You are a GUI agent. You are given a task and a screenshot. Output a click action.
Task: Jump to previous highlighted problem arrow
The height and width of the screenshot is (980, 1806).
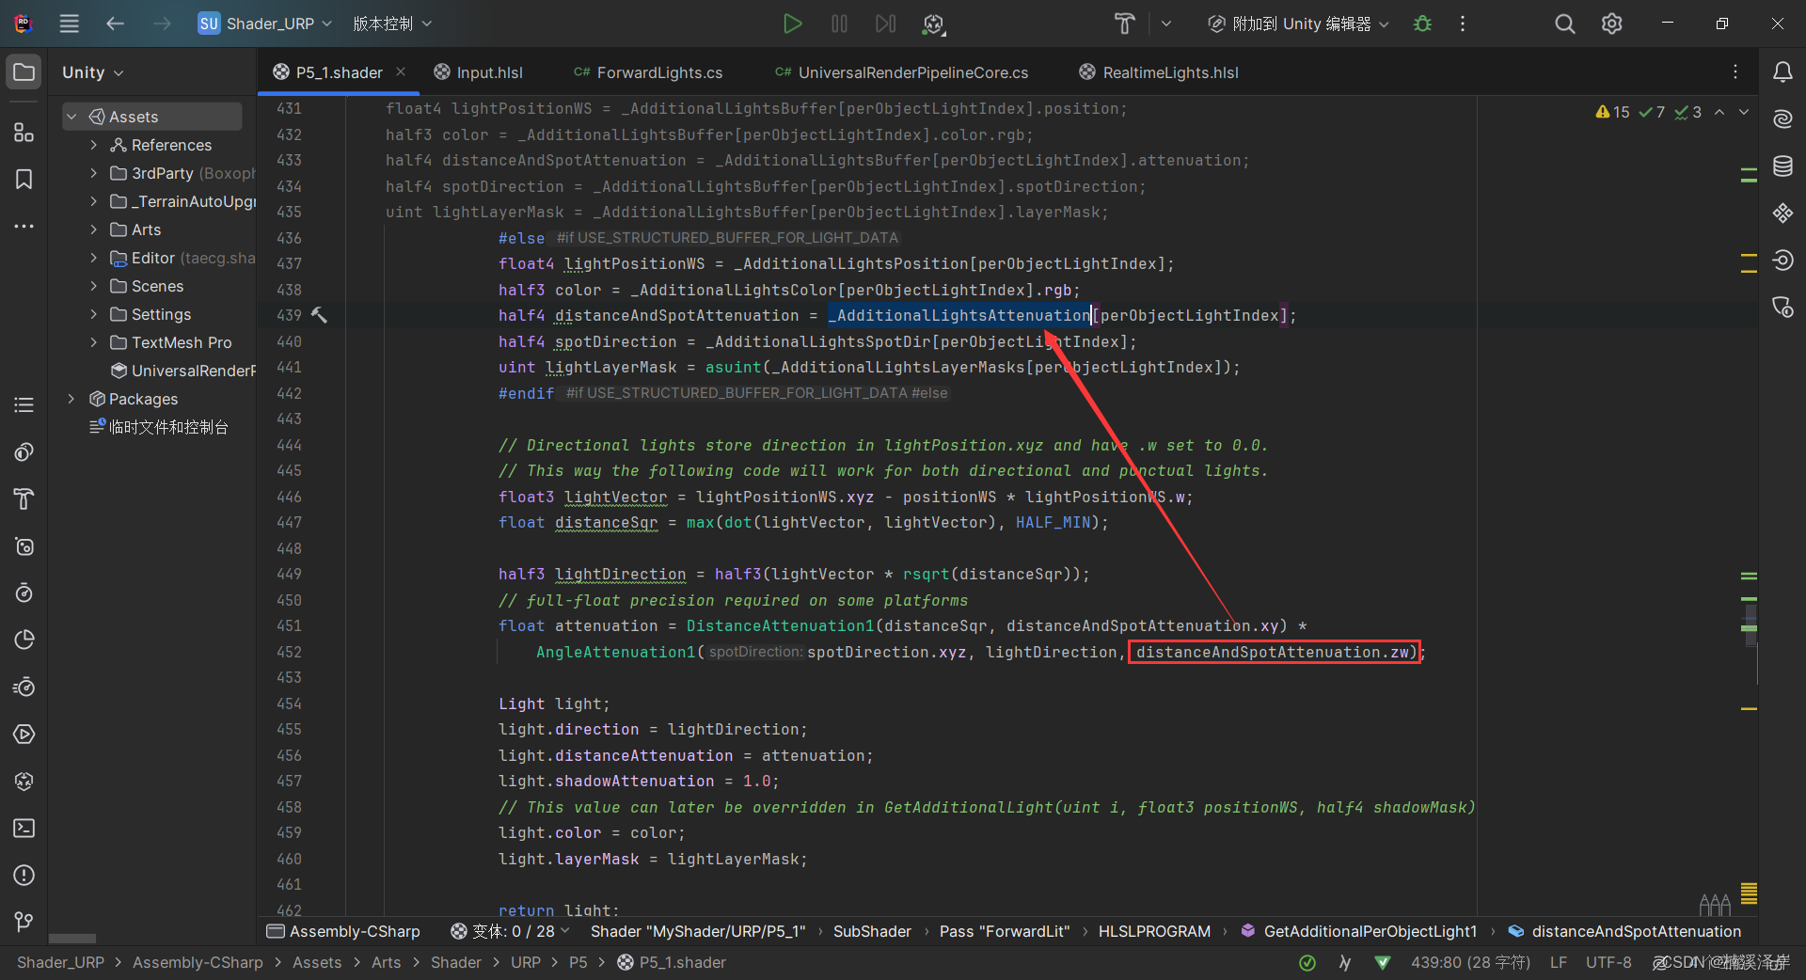pos(1719,112)
